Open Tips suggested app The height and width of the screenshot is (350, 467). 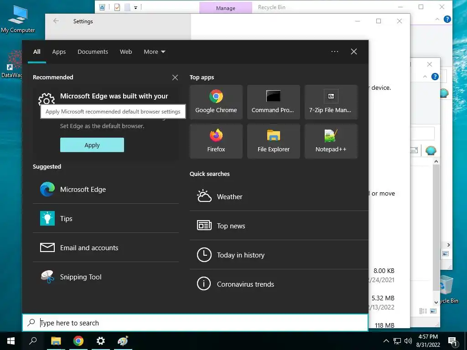tap(106, 218)
